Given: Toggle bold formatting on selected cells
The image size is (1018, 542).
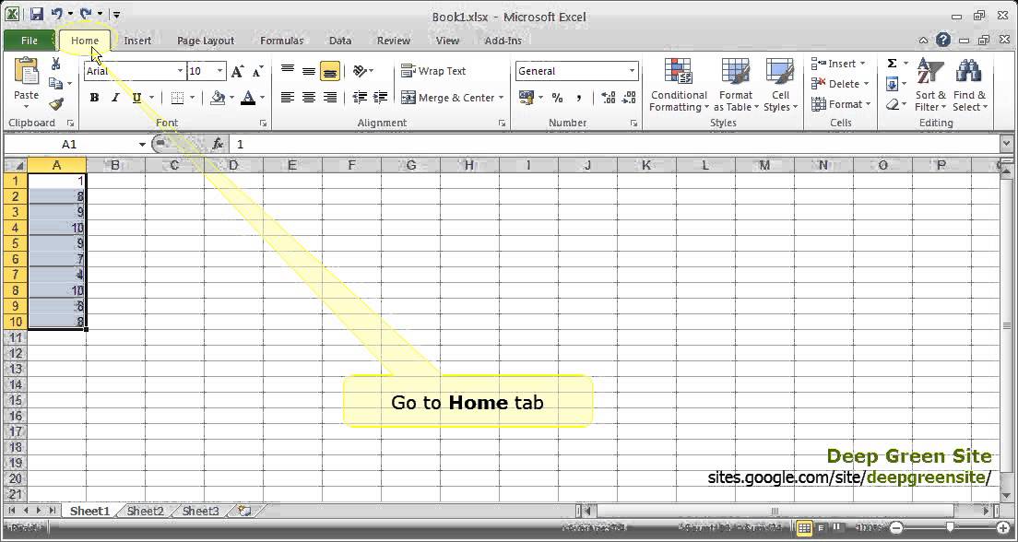Looking at the screenshot, I should [x=94, y=97].
